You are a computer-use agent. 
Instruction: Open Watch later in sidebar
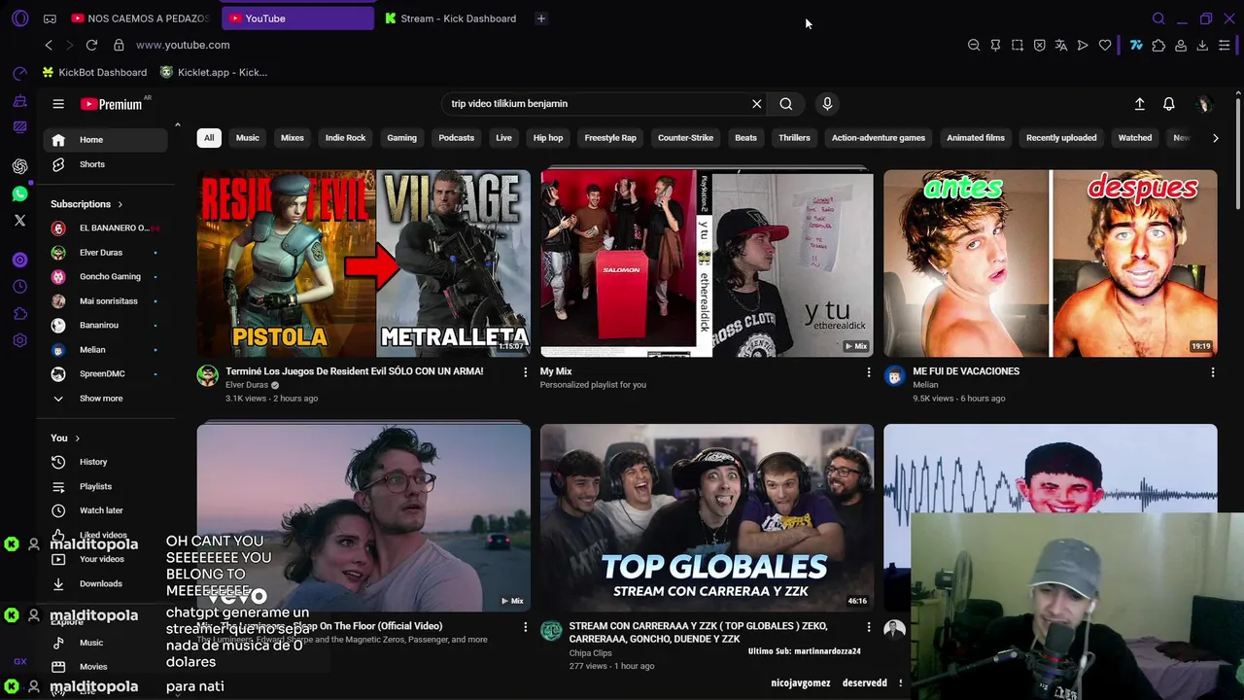[105, 510]
